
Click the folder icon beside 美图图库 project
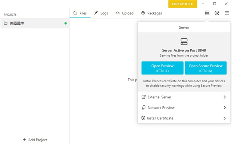point(6,23)
